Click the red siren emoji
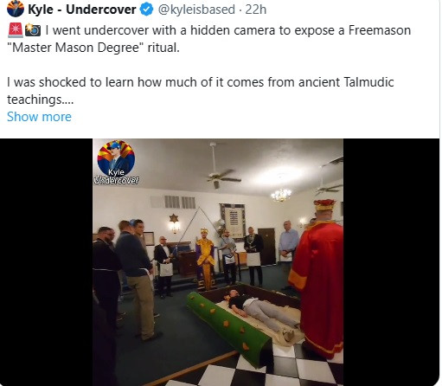442x386 pixels. pos(16,30)
